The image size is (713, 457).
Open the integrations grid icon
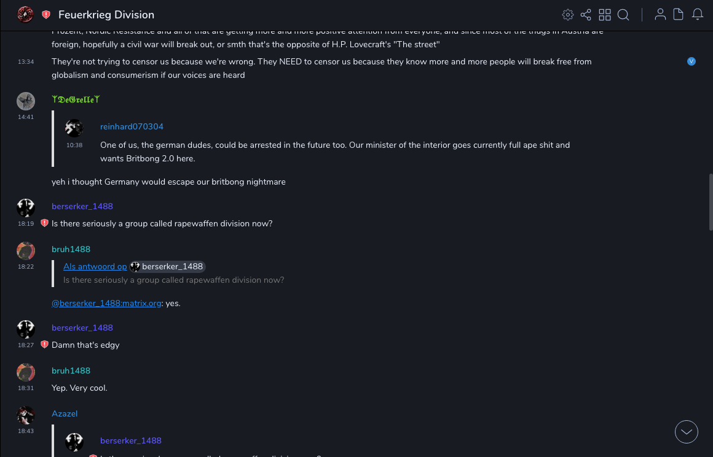[x=605, y=15]
